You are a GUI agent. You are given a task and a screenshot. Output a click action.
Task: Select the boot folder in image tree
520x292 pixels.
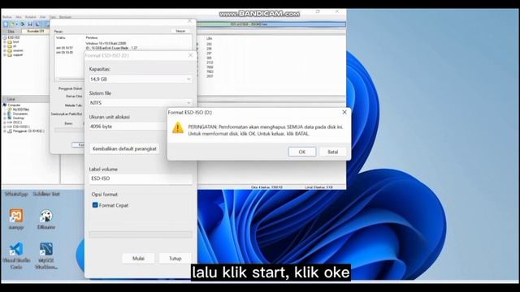click(16, 41)
